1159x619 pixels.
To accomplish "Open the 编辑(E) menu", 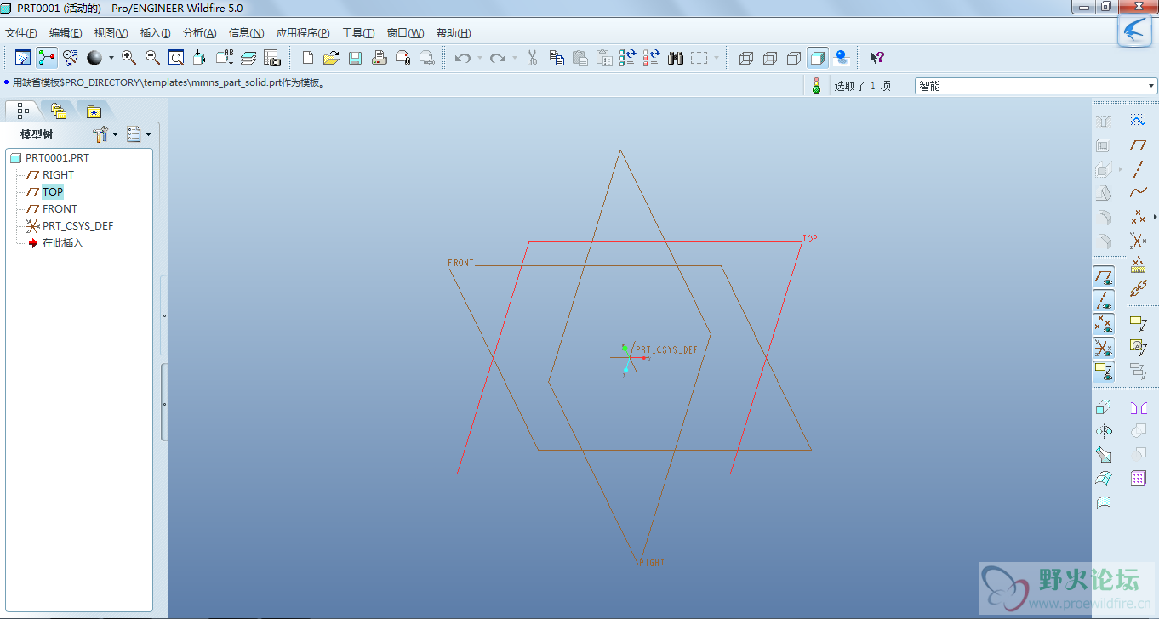I will point(66,33).
